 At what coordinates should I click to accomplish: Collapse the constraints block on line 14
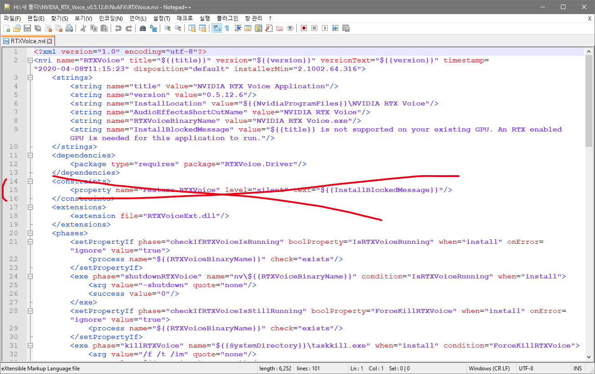[x=30, y=181]
